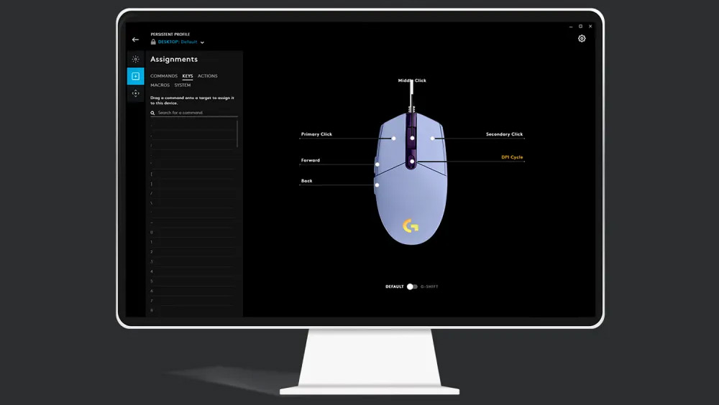
Task: Select the '1' key in the list
Action: pos(193,242)
